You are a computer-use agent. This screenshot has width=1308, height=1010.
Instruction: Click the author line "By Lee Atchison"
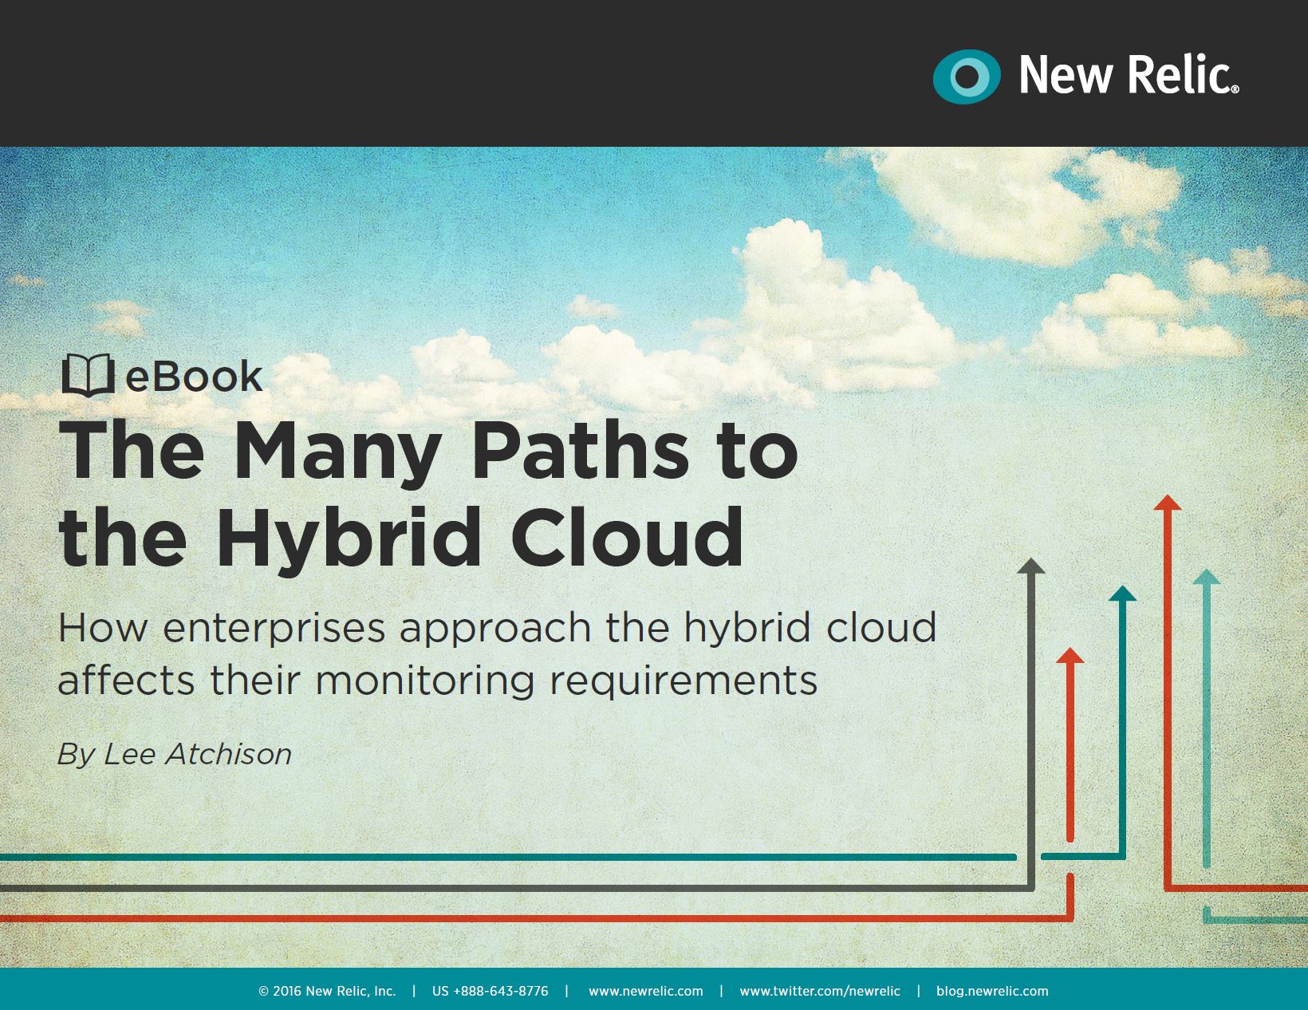point(175,754)
